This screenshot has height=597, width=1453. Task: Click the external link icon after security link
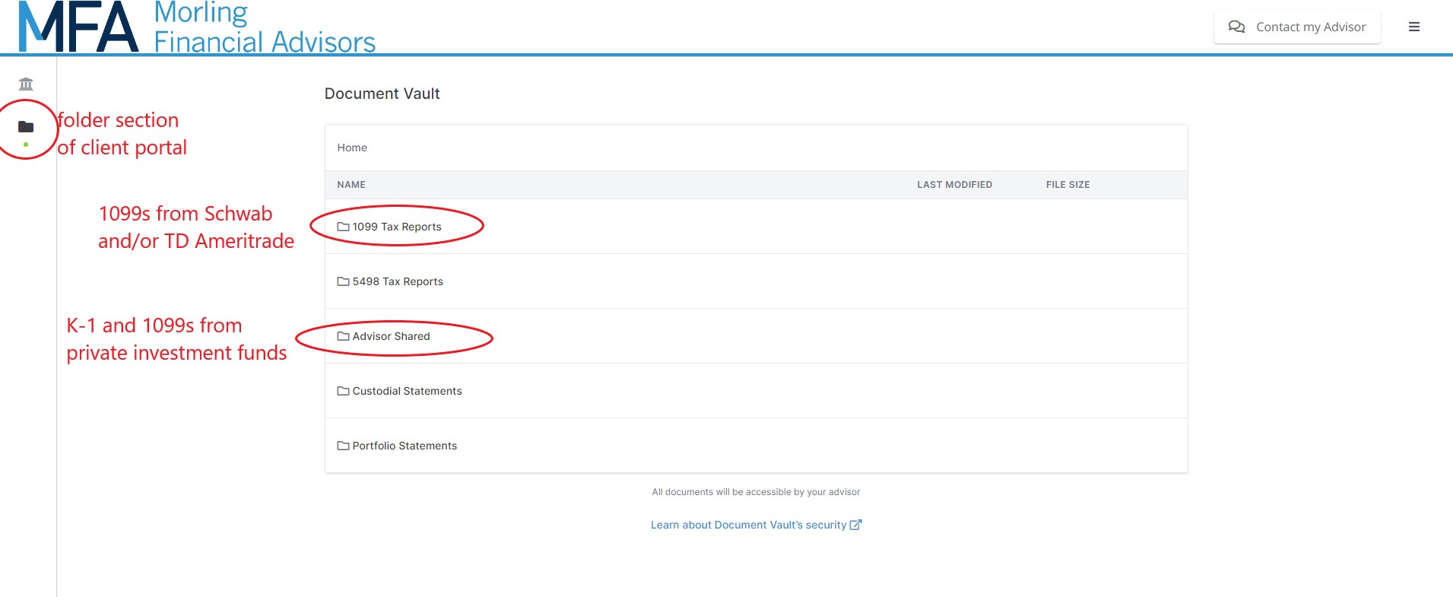(x=855, y=525)
